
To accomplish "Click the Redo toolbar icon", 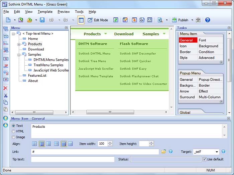I will [x=66, y=20].
